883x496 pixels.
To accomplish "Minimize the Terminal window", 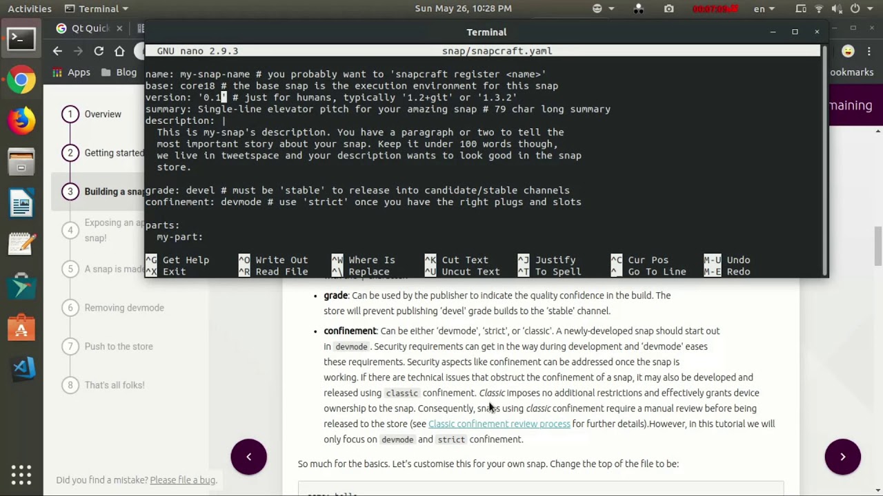I will click(773, 32).
